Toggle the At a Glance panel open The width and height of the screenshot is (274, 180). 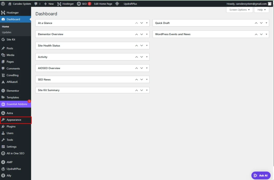[x=147, y=23]
